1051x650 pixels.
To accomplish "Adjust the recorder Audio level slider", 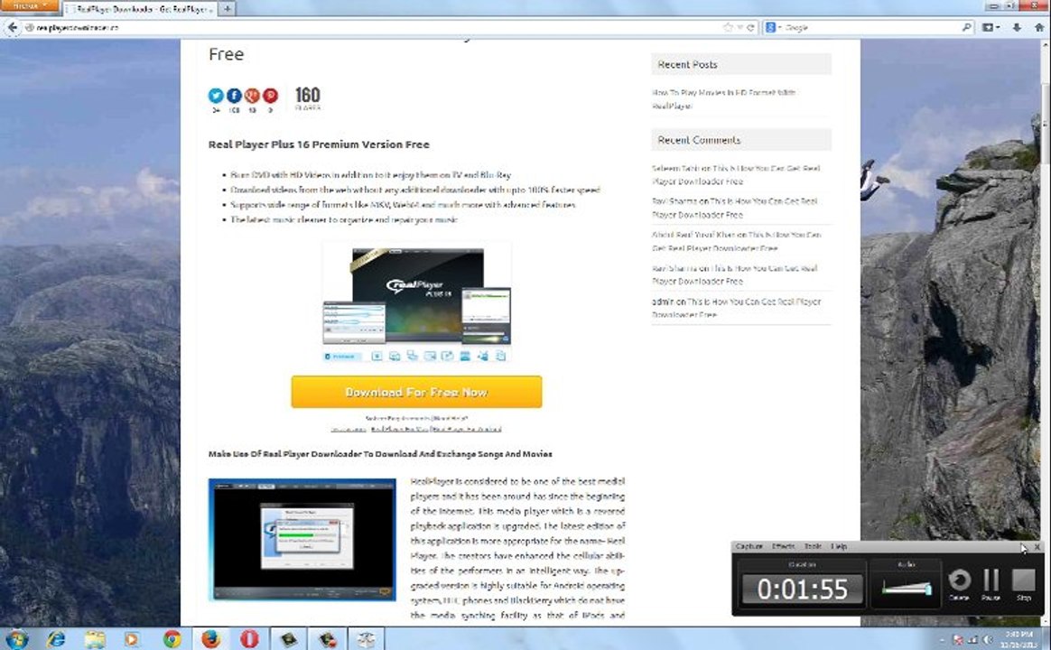I will point(907,589).
